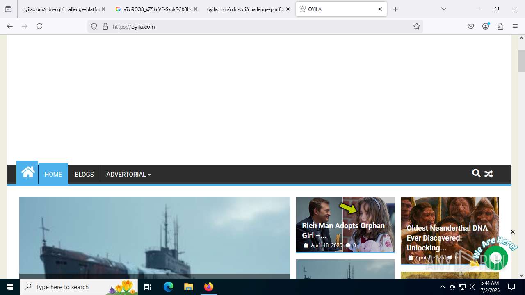This screenshot has height=295, width=525.
Task: Expand the list all tabs chevron
Action: click(x=443, y=9)
